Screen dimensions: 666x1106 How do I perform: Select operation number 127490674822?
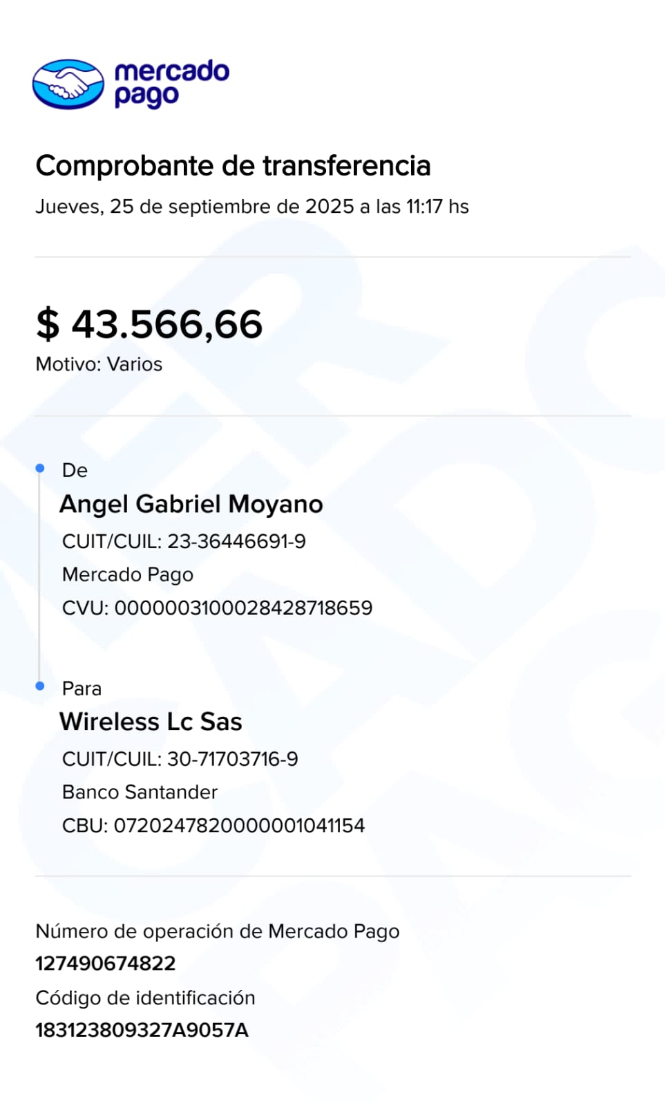click(106, 963)
